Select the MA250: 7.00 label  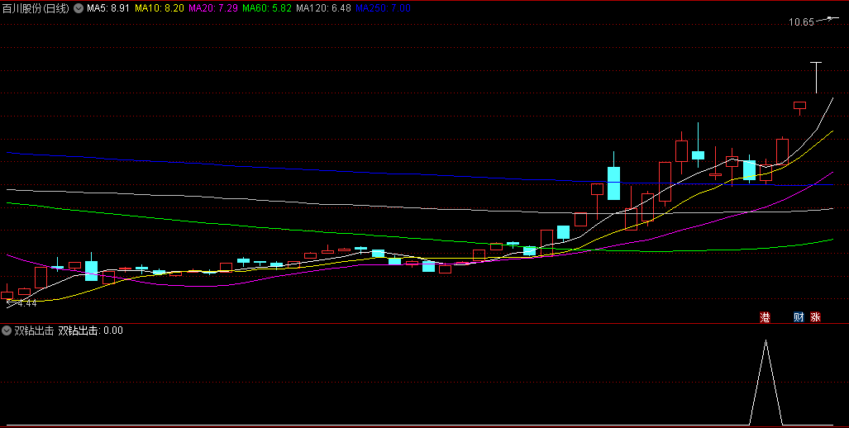(x=383, y=8)
